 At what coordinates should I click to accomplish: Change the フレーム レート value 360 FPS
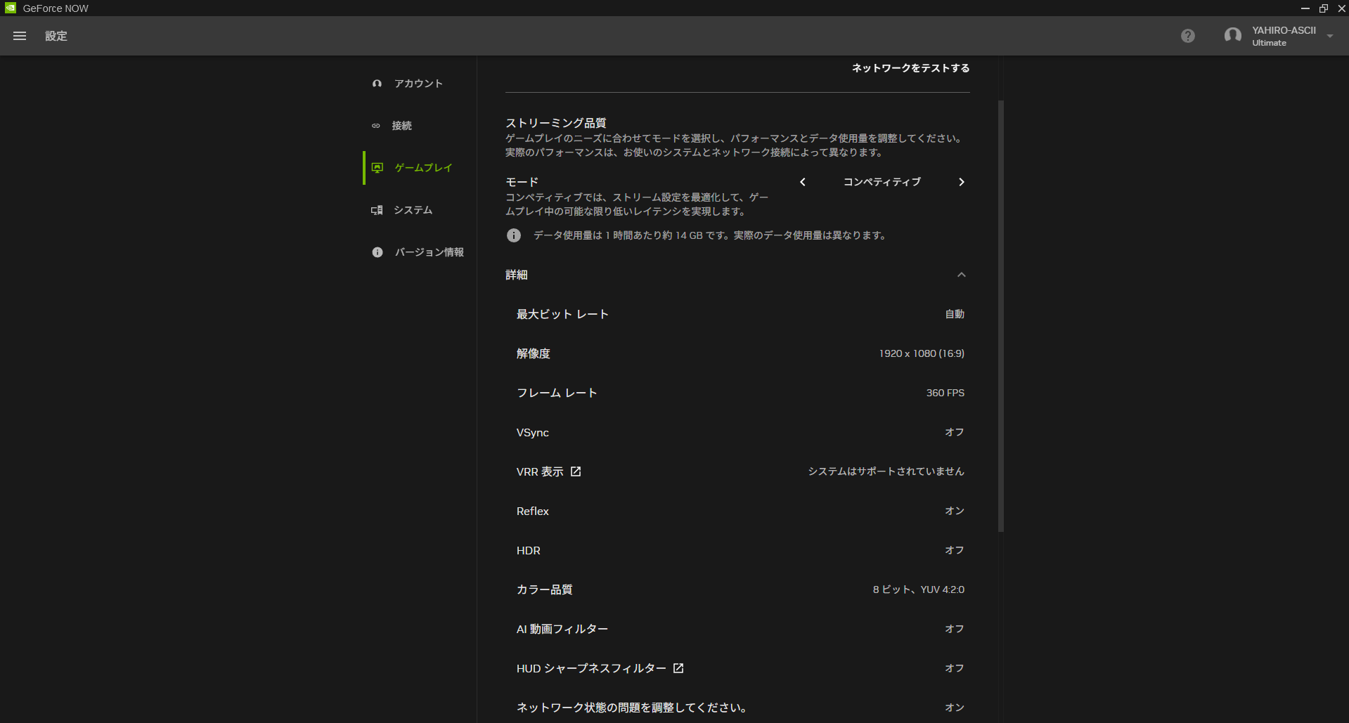point(945,393)
